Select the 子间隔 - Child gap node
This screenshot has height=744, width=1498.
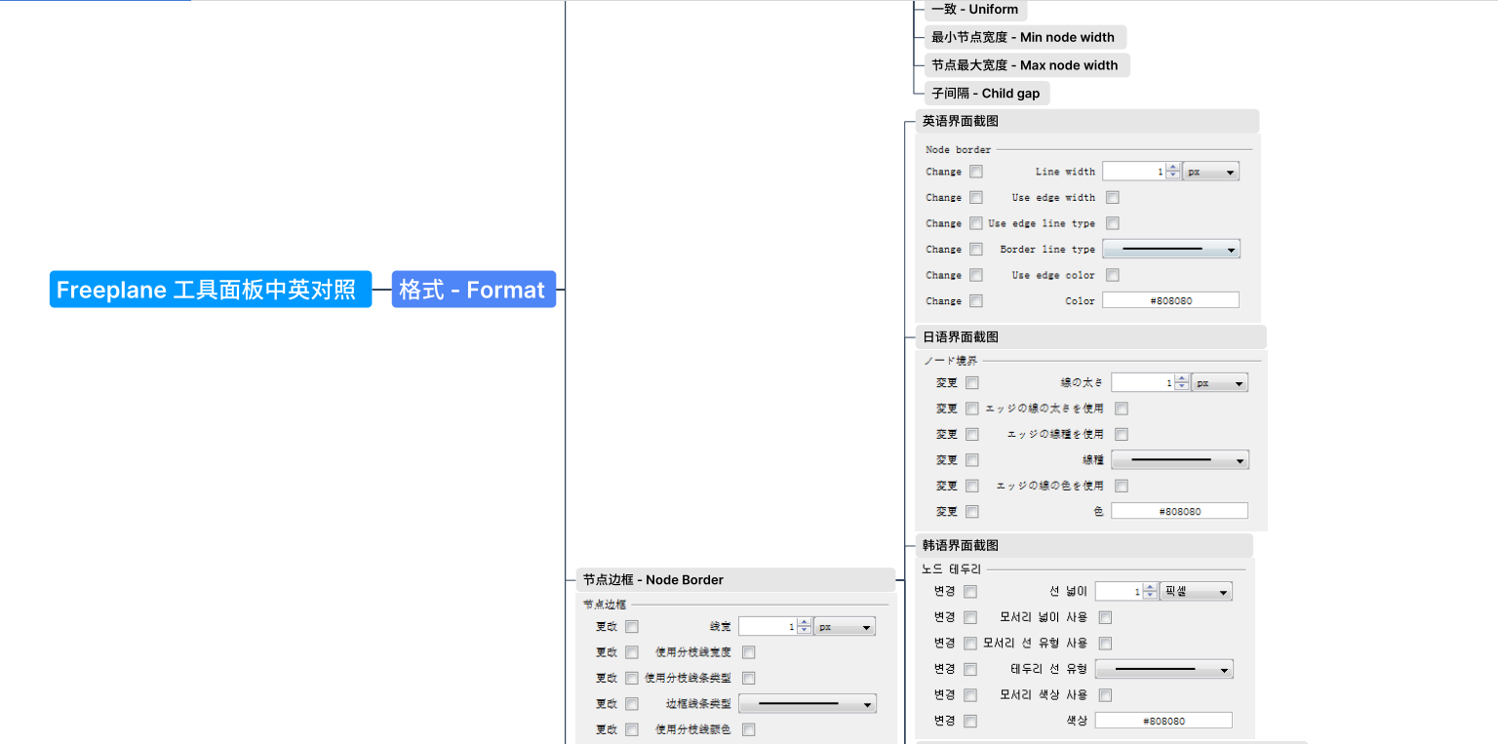point(986,94)
